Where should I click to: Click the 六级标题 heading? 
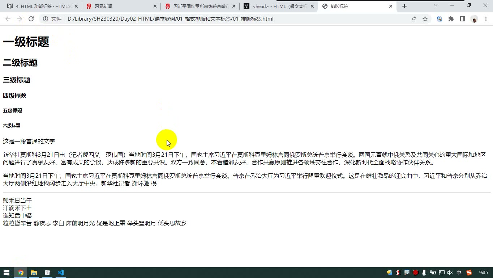pyautogui.click(x=12, y=126)
